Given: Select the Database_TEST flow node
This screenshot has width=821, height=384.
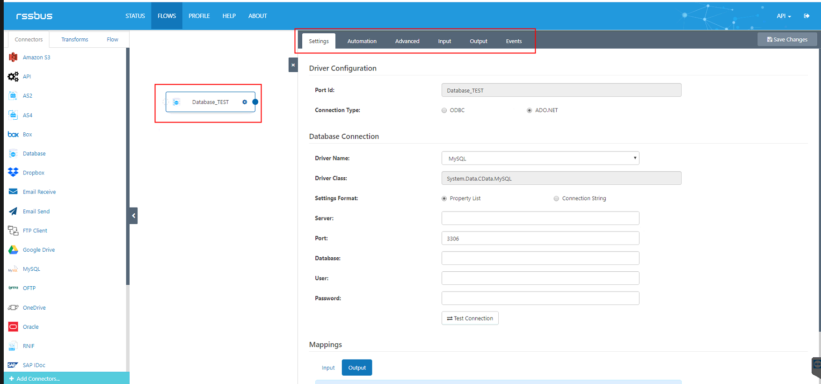Looking at the screenshot, I should click(211, 102).
